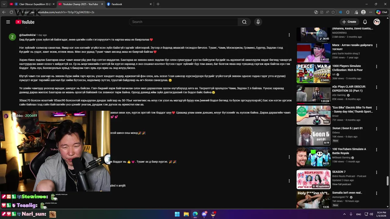This screenshot has height=219, width=390.
Task: Open options for the Eco Bike video
Action: (x=377, y=108)
